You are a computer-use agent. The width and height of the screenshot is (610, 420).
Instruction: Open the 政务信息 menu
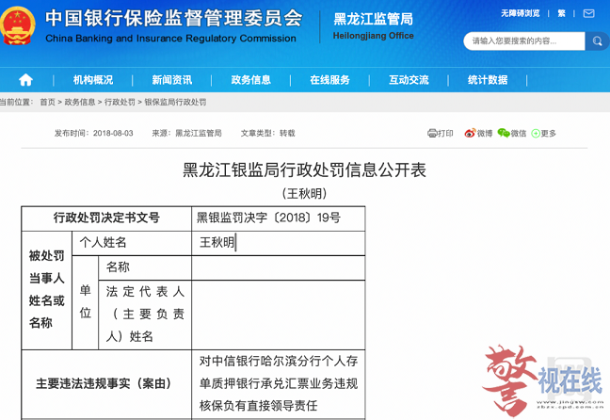251,80
